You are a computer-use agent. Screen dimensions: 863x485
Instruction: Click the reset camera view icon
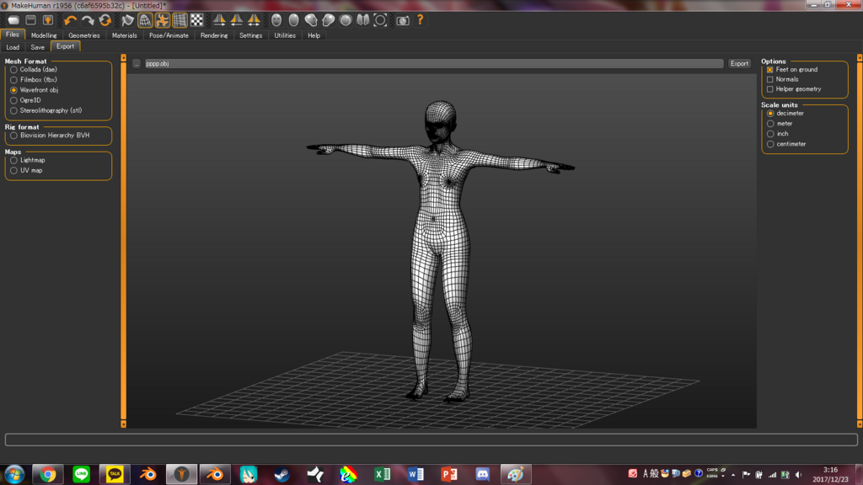(380, 20)
